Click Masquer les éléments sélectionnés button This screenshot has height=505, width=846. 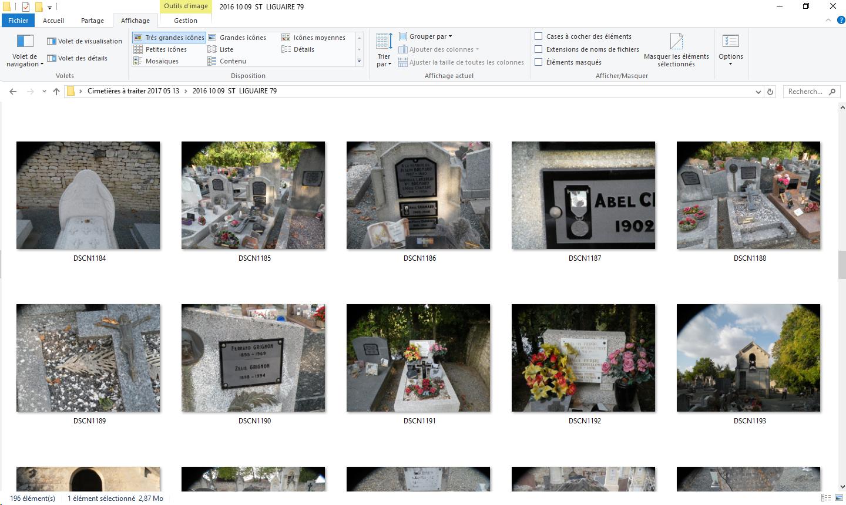point(676,51)
